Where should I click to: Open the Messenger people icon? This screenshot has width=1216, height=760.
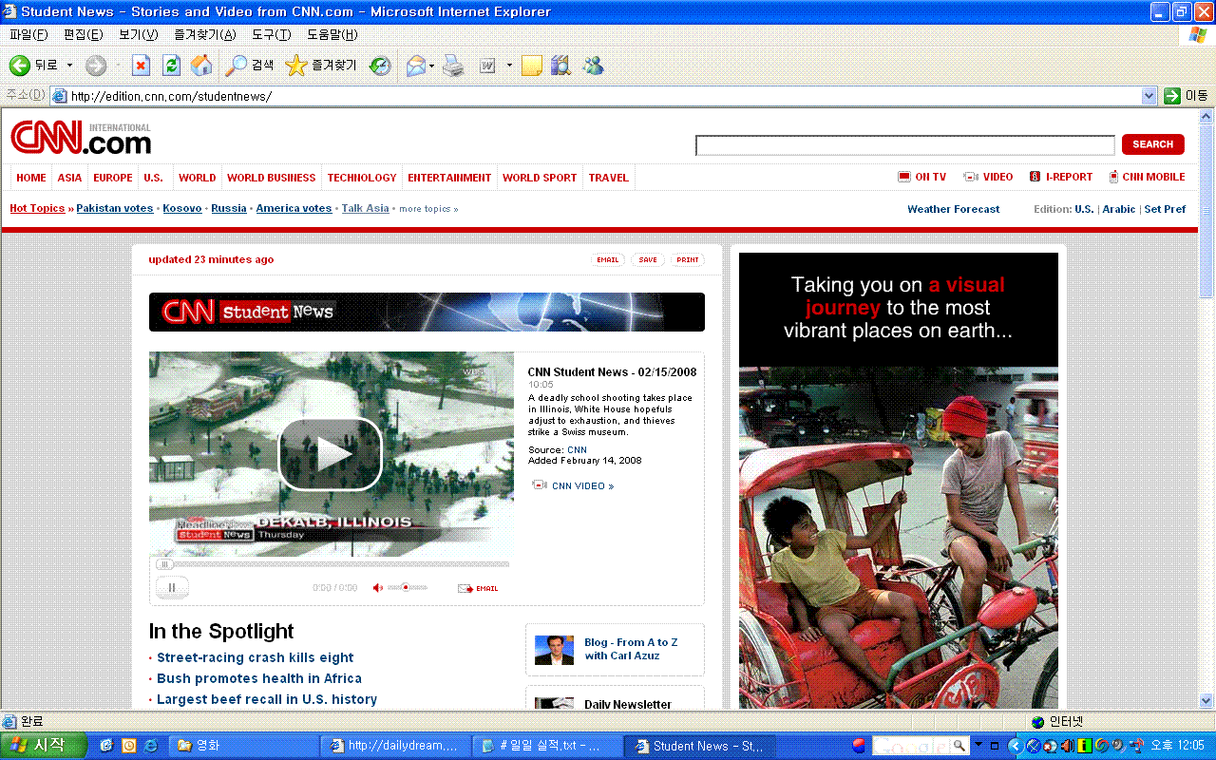(594, 66)
